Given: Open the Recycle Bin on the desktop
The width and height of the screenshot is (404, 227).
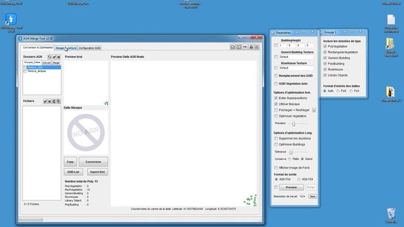Looking at the screenshot, I should pyautogui.click(x=391, y=214).
